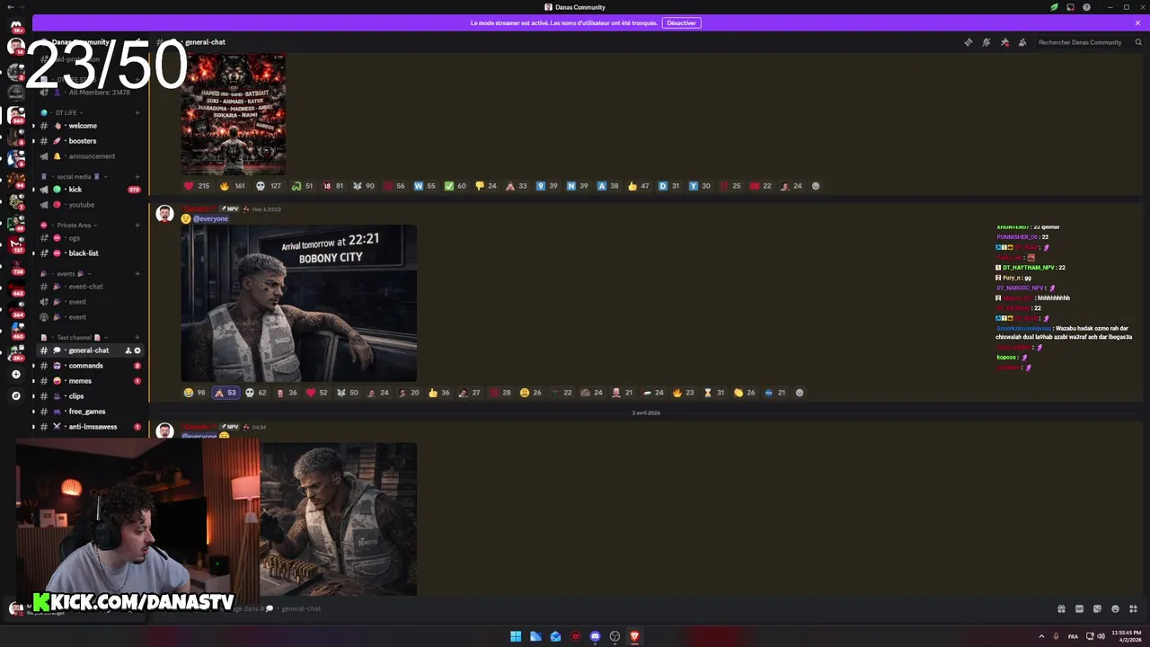Open the anti-lmssawess channel
The width and height of the screenshot is (1150, 647).
(x=93, y=427)
